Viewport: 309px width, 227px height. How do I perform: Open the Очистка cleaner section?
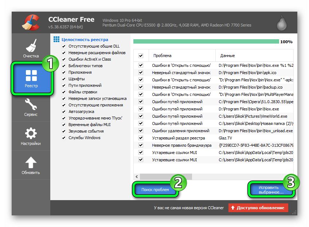pos(31,48)
